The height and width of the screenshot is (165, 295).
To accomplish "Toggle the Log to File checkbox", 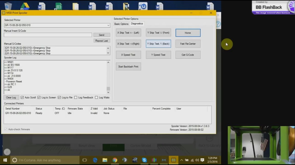I will tap(59, 98).
